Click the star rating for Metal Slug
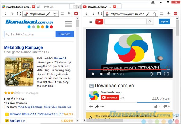This screenshot has width=181, height=124. pos(12,93)
